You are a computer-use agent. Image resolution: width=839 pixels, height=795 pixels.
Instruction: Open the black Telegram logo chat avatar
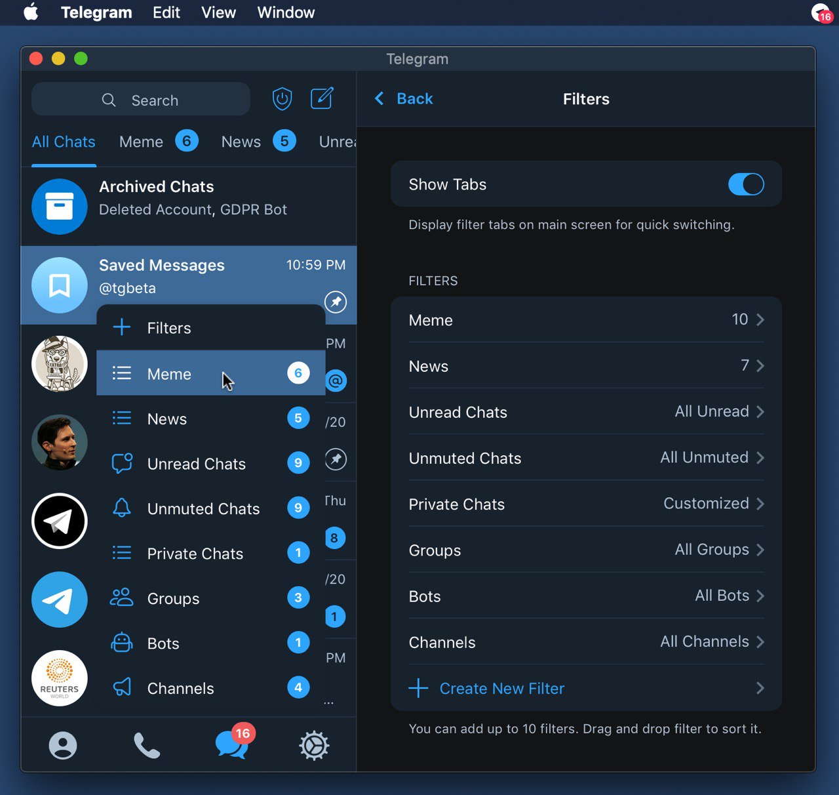(60, 521)
